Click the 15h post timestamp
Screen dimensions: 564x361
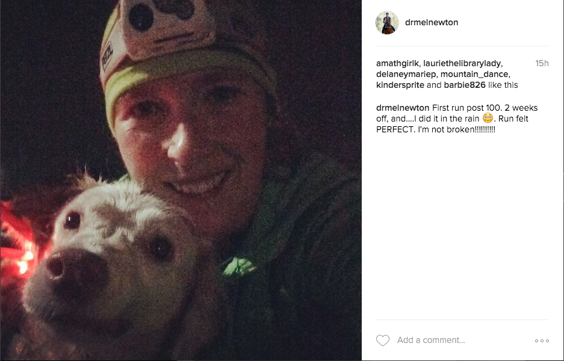coord(542,63)
